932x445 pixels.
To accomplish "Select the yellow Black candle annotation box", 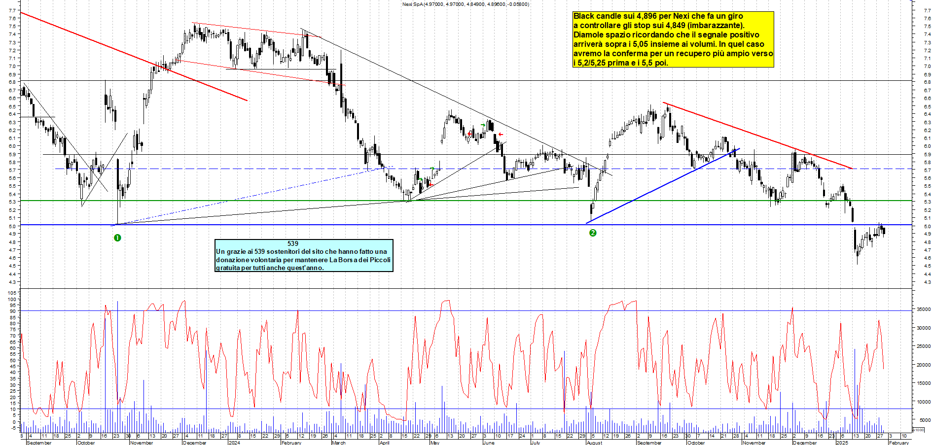I will click(673, 39).
